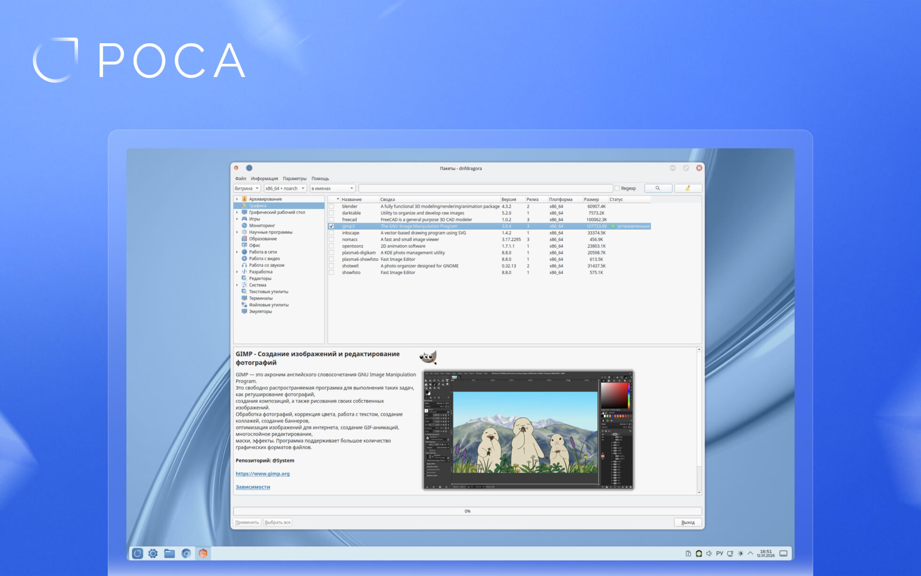Open the x86_64 + noarch architecture dropdown
The width and height of the screenshot is (921, 576).
(285, 188)
